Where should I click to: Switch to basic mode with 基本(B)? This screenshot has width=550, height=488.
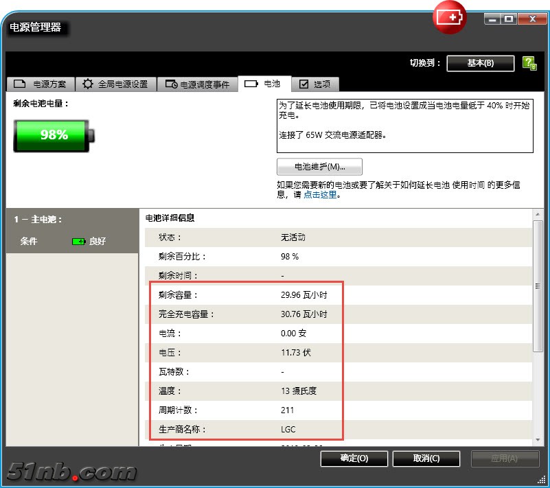pos(480,63)
